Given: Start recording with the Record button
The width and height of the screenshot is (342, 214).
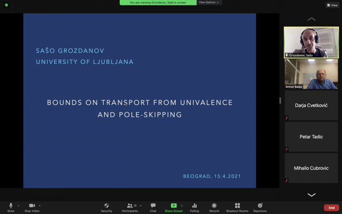Looking at the screenshot, I should tap(214, 206).
